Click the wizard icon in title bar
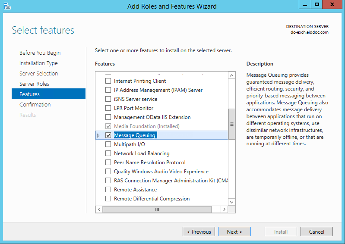The width and height of the screenshot is (345, 244). pos(6,6)
